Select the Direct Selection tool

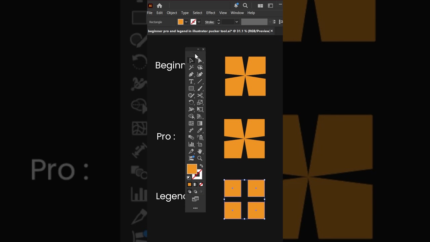200,61
